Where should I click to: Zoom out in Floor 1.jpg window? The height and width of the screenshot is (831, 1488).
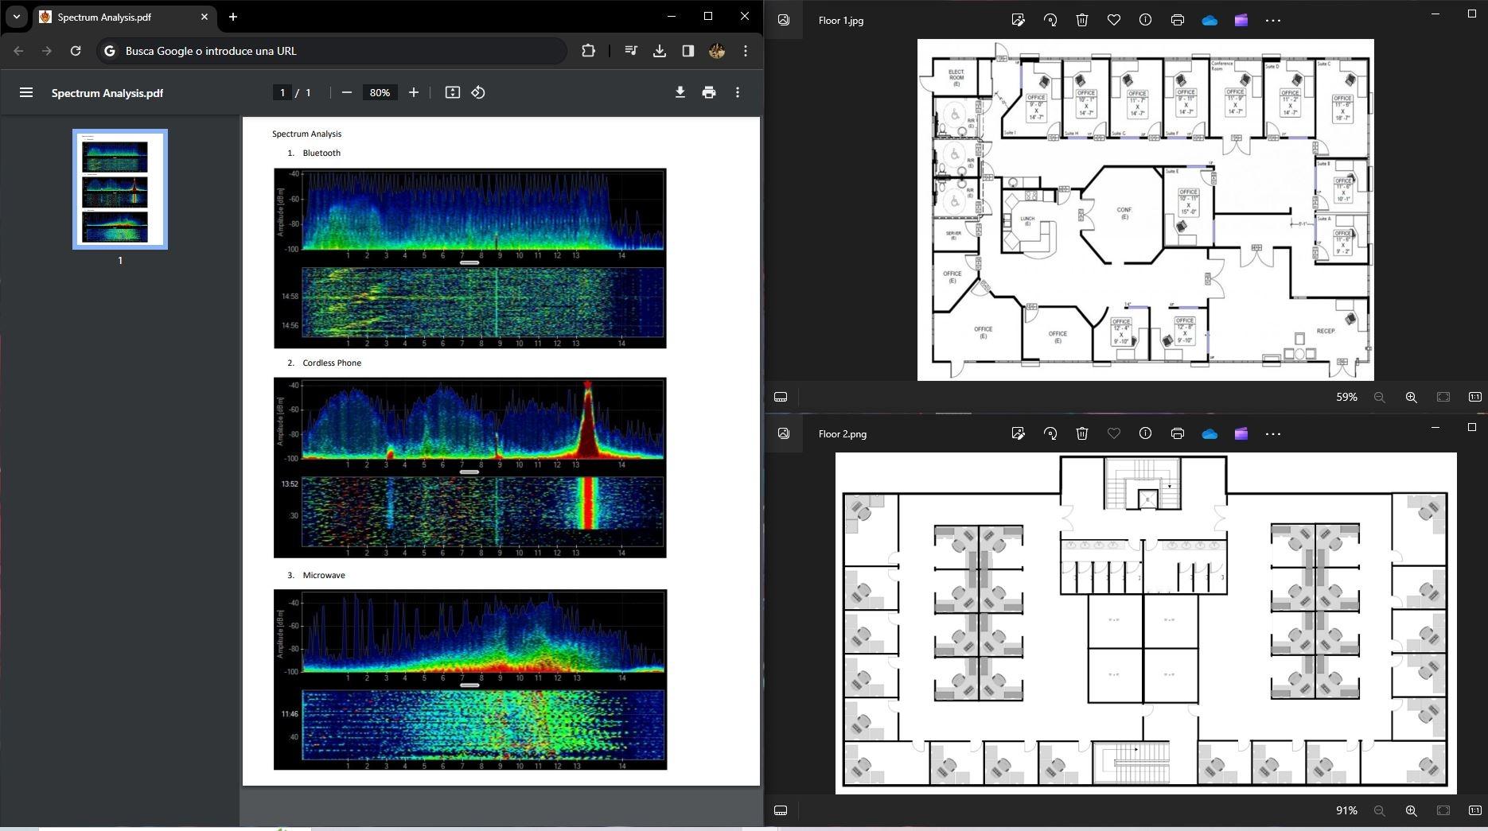[x=1380, y=397]
